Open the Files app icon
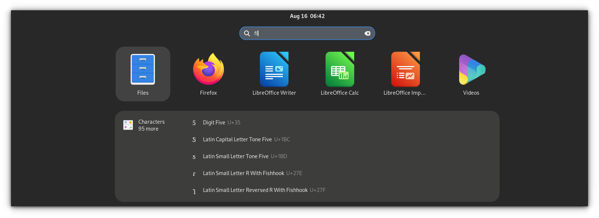Viewport: 599px width, 218px height. pos(143,69)
